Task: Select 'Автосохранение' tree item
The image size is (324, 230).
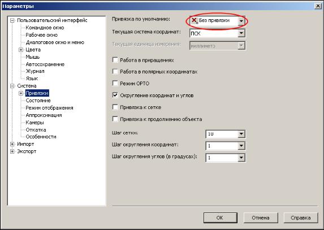Action: coord(45,64)
